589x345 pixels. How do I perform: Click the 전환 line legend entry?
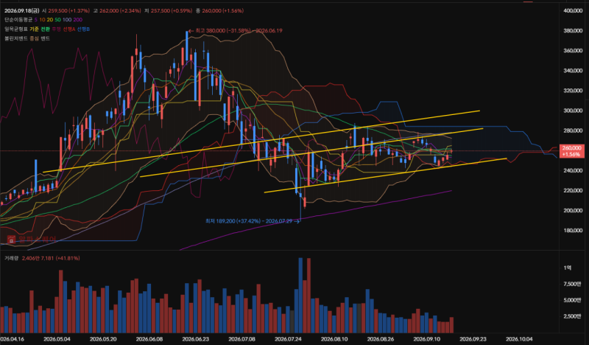coord(45,29)
